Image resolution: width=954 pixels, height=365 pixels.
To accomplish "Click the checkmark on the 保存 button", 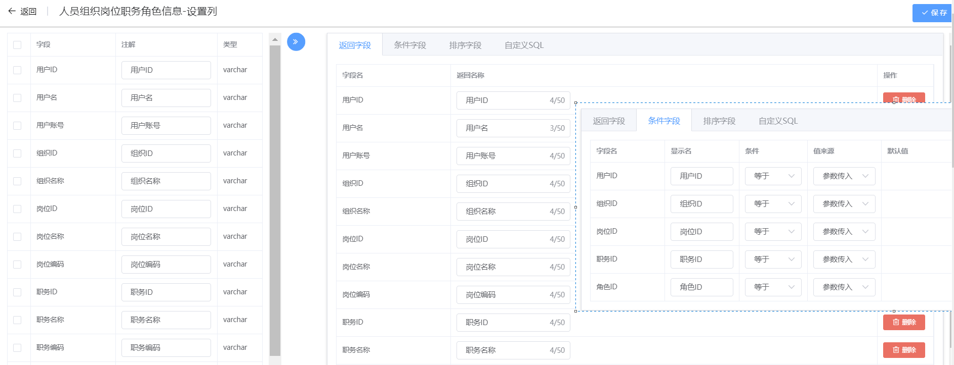I will click(x=925, y=13).
